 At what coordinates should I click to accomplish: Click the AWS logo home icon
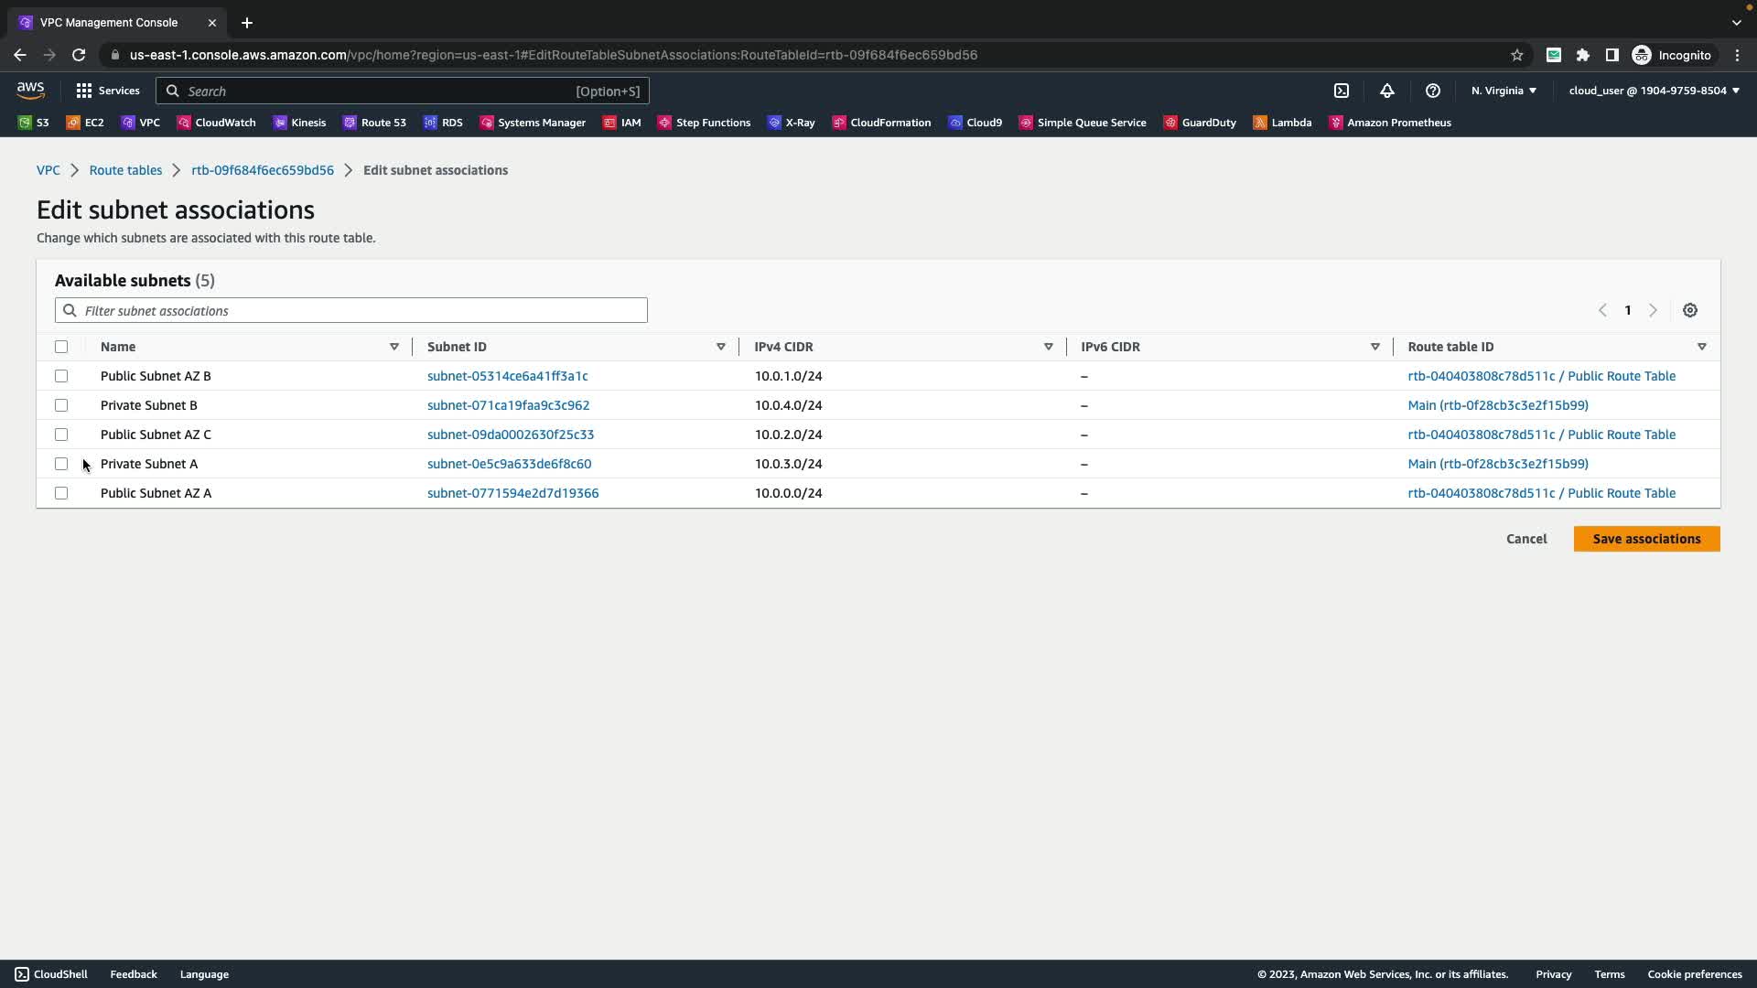pyautogui.click(x=30, y=90)
